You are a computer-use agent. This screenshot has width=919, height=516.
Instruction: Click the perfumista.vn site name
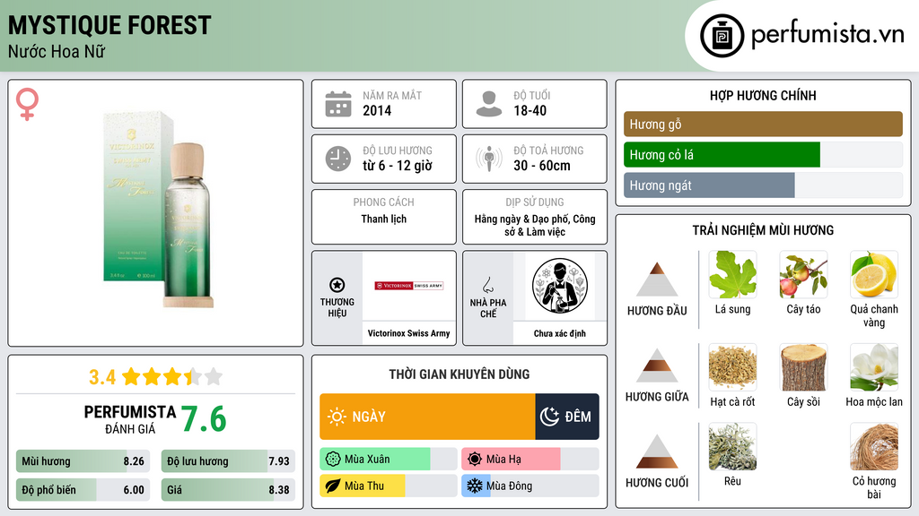[827, 35]
